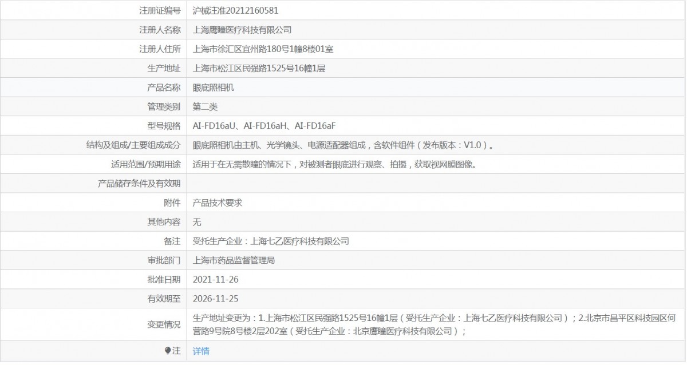Select change record text 生产地址变更为
Viewport: 687px width, 365px height.
pyautogui.click(x=222, y=318)
